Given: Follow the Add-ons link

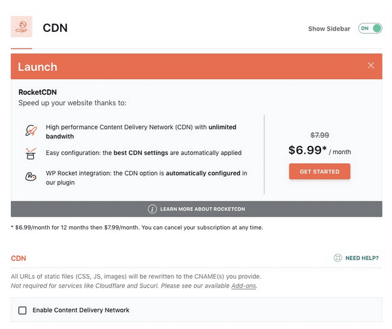Looking at the screenshot, I should point(243,286).
